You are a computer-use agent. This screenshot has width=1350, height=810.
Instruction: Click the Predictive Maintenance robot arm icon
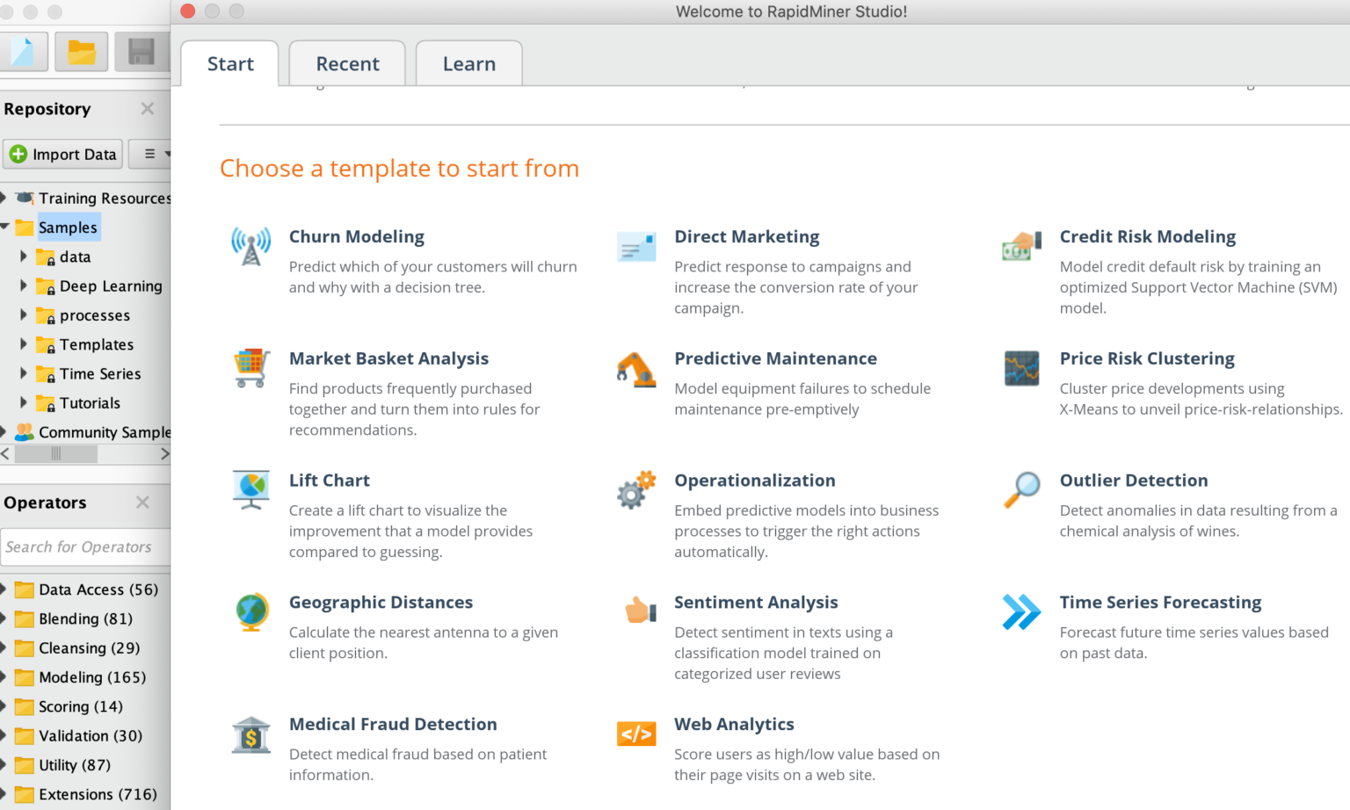coord(636,369)
